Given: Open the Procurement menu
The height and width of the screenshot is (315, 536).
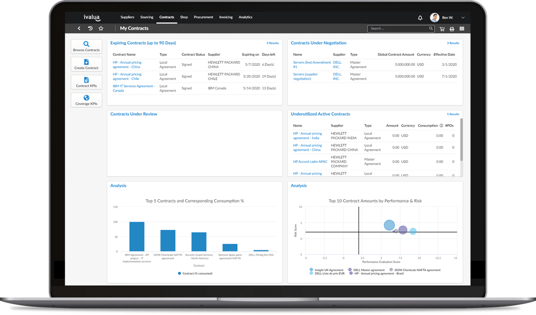Looking at the screenshot, I should point(203,17).
